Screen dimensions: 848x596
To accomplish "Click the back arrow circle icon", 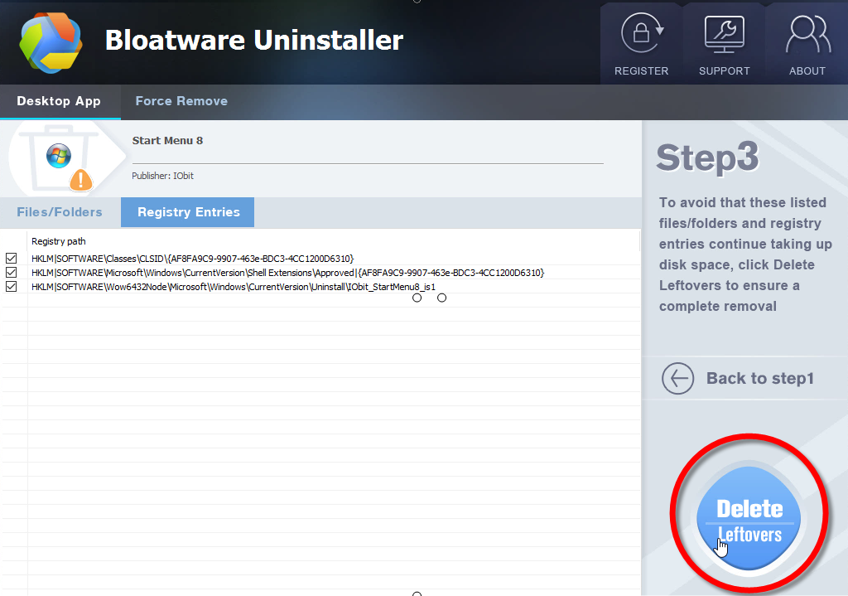I will (677, 378).
